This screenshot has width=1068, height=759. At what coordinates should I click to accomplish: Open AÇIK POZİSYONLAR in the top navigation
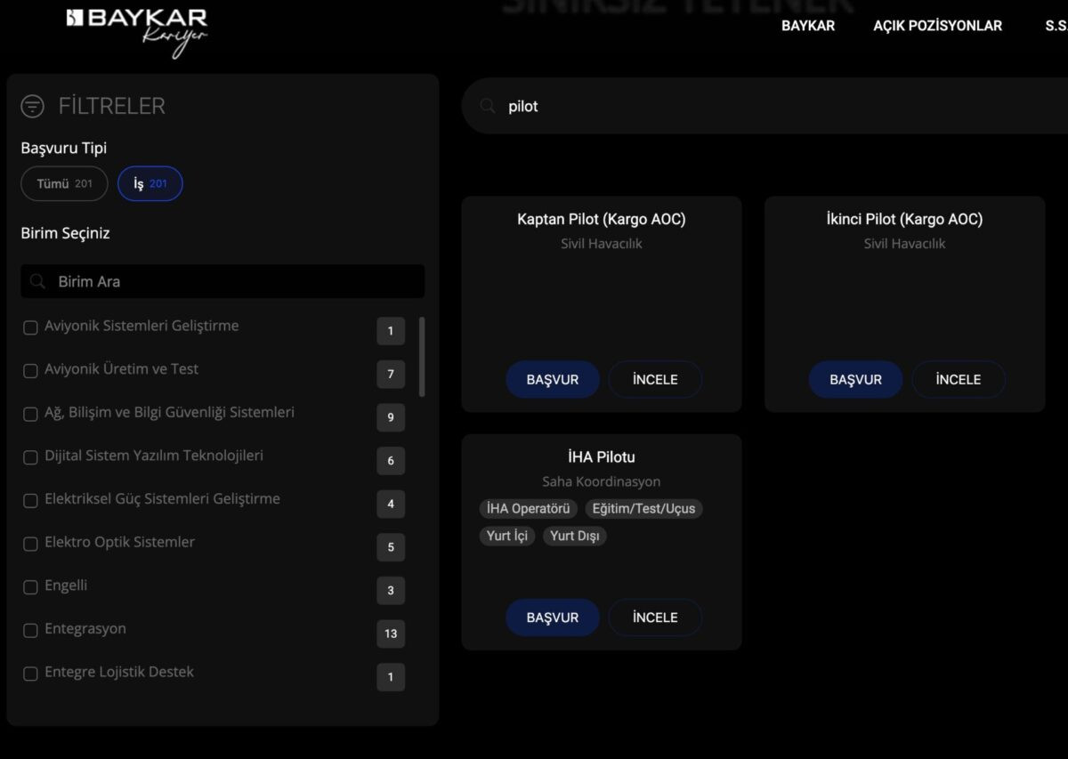(x=937, y=26)
